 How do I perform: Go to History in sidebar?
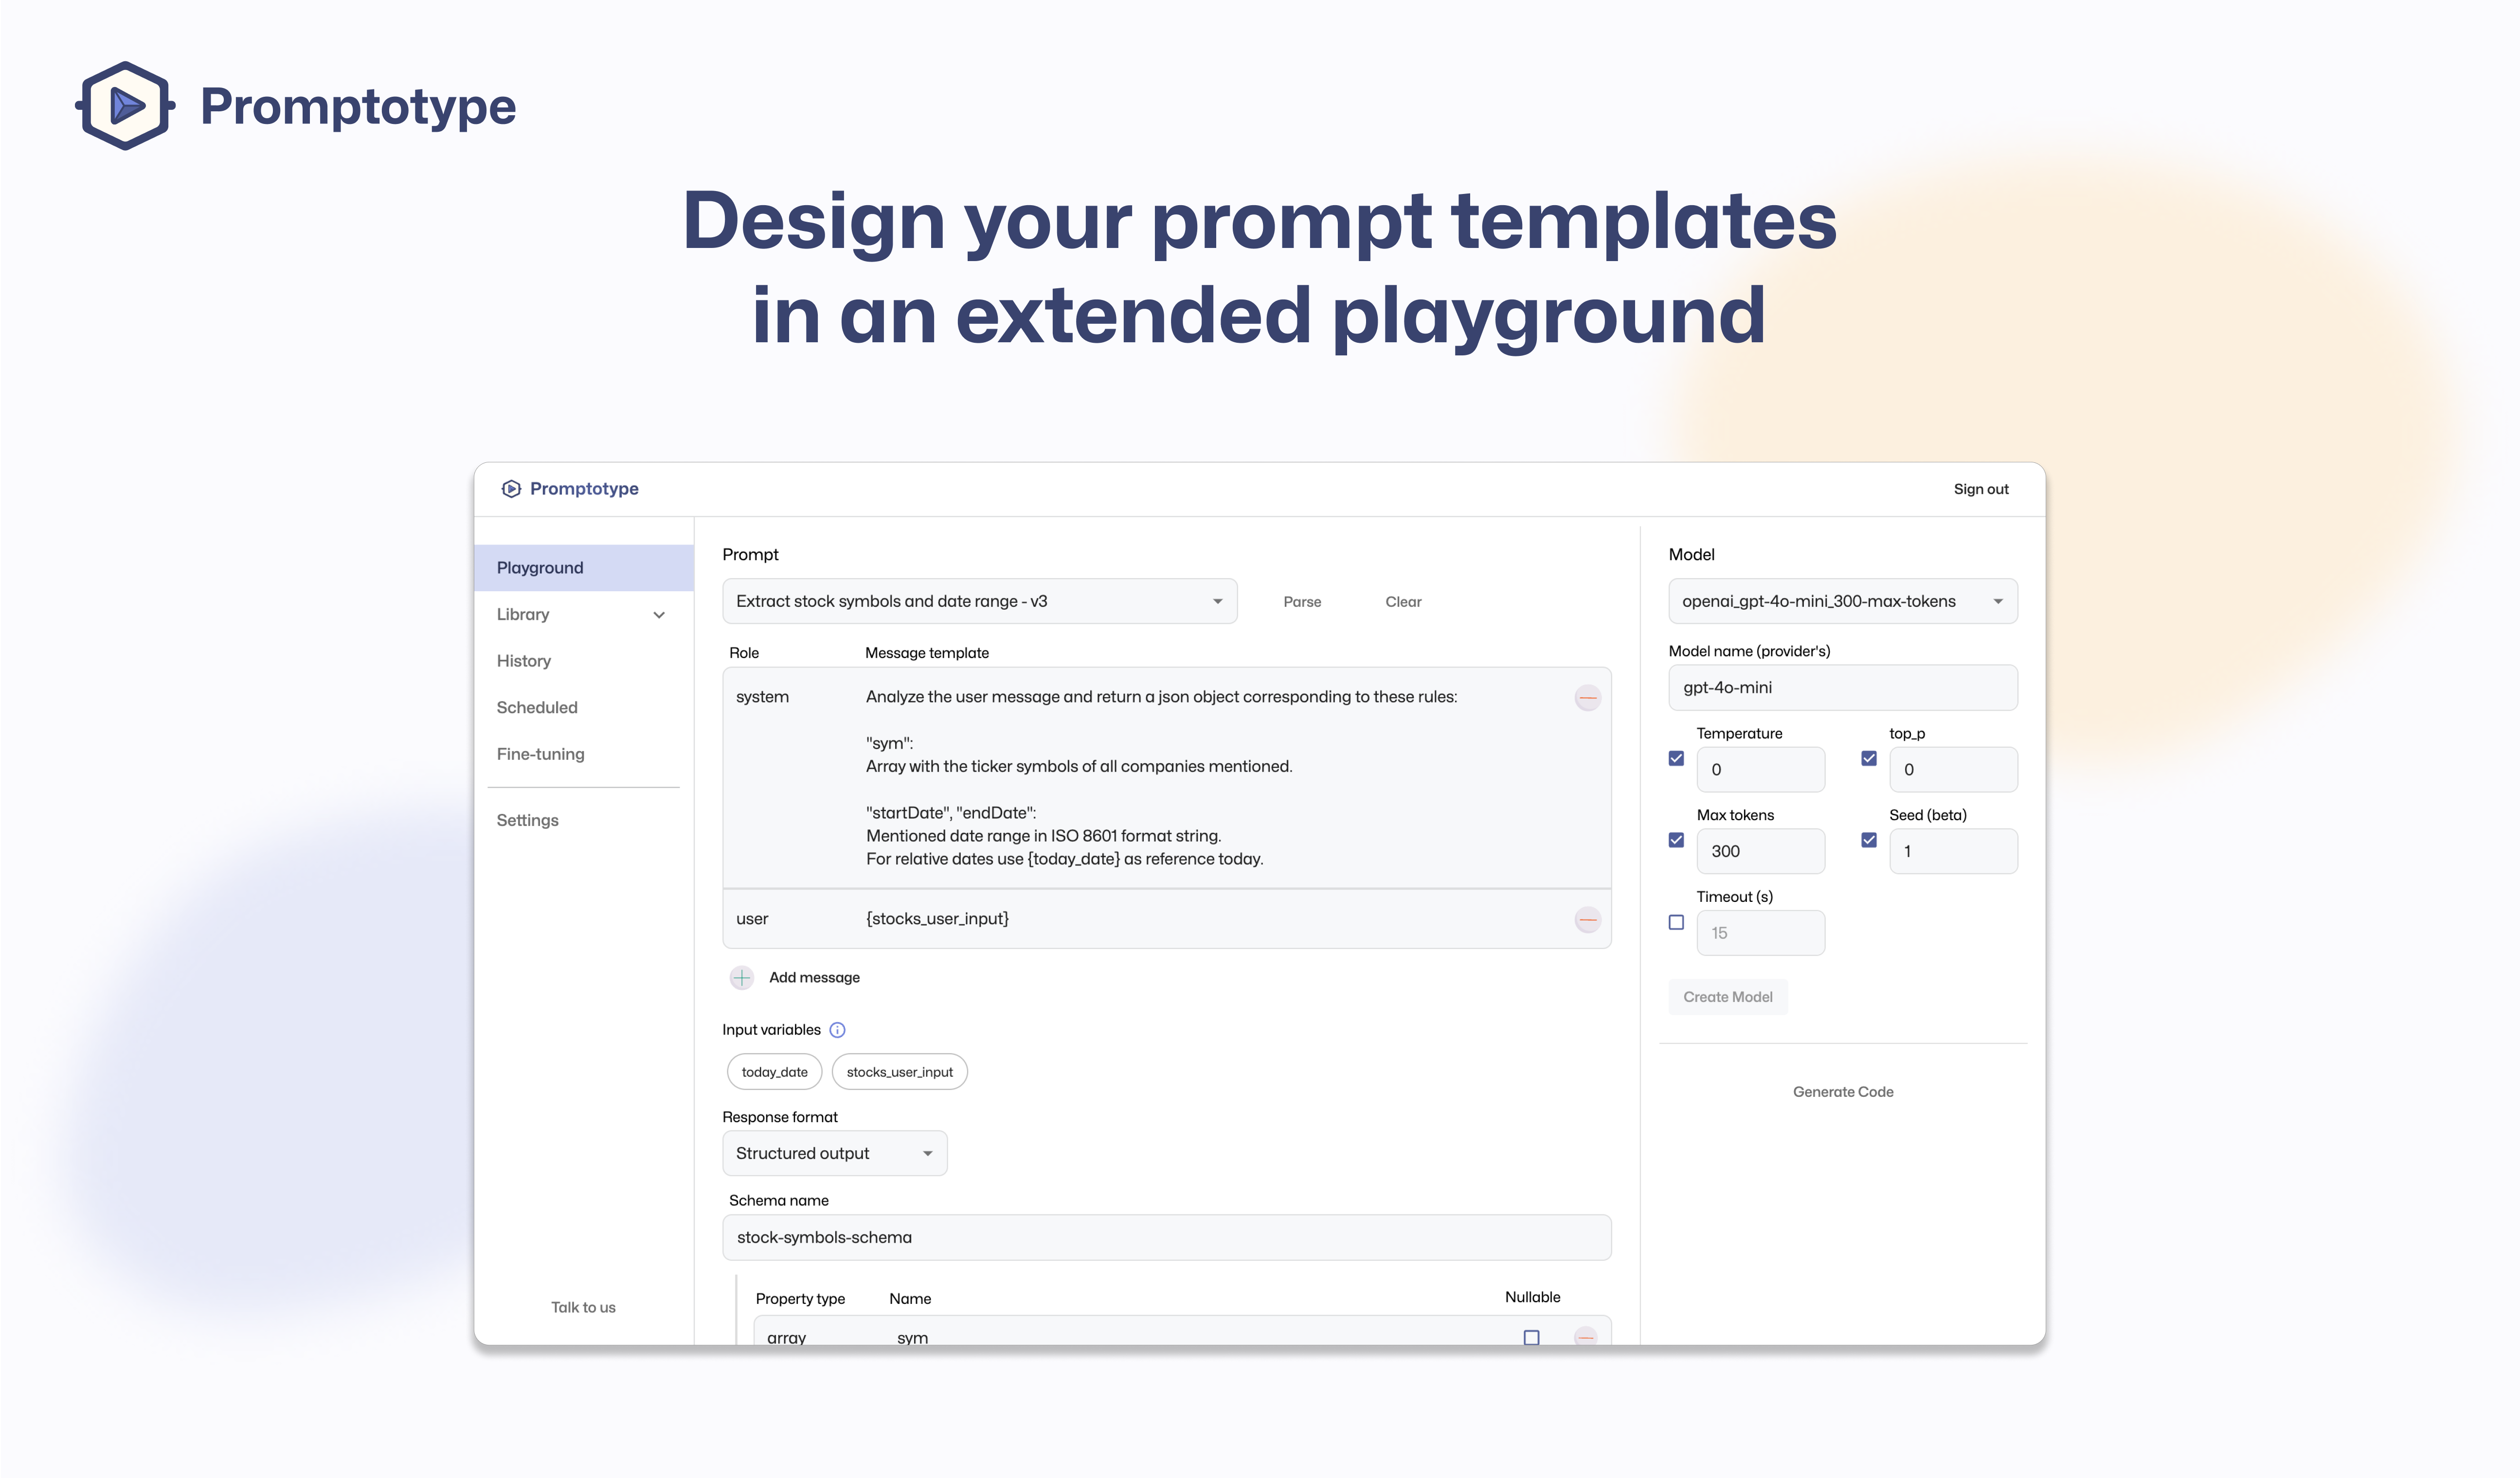tap(524, 661)
